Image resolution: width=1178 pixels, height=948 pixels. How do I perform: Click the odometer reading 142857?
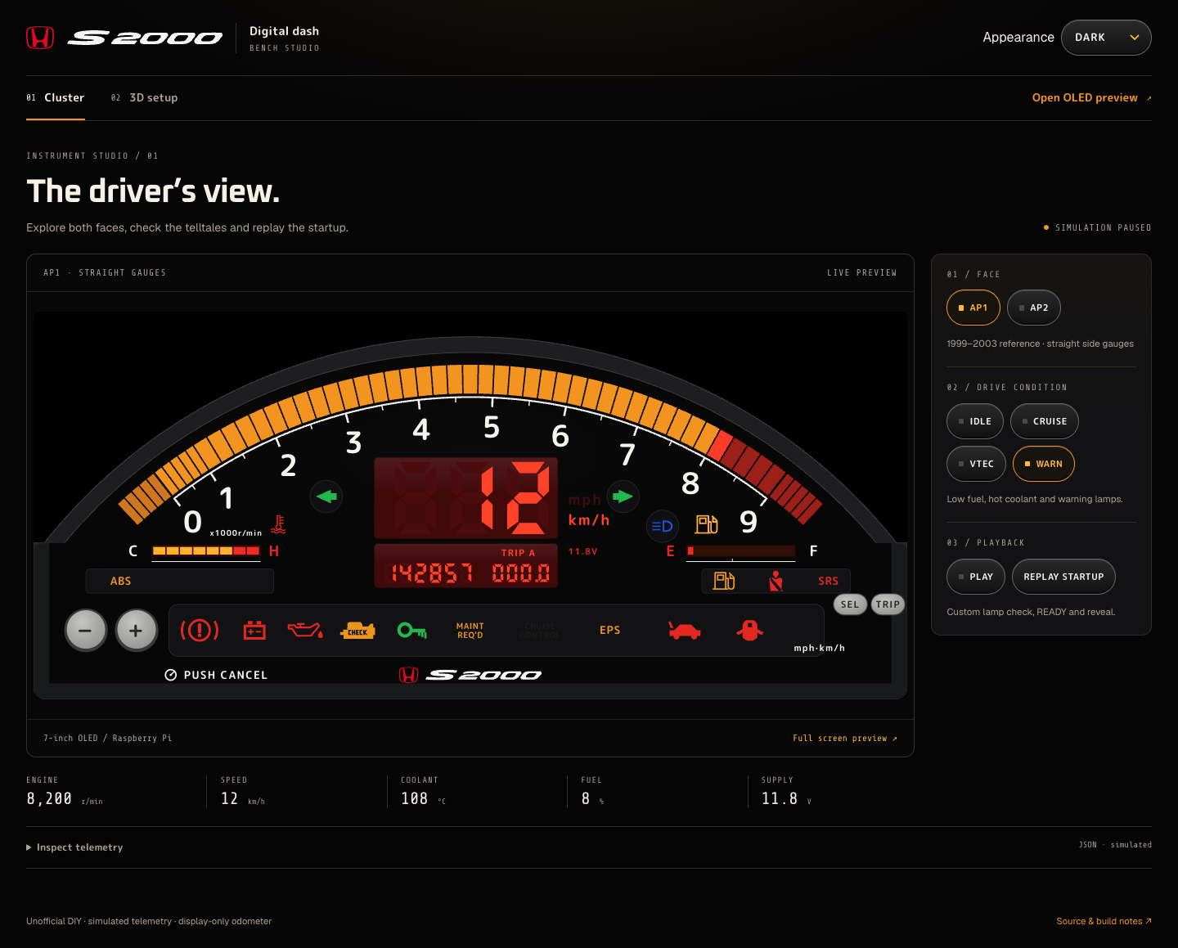pos(431,573)
